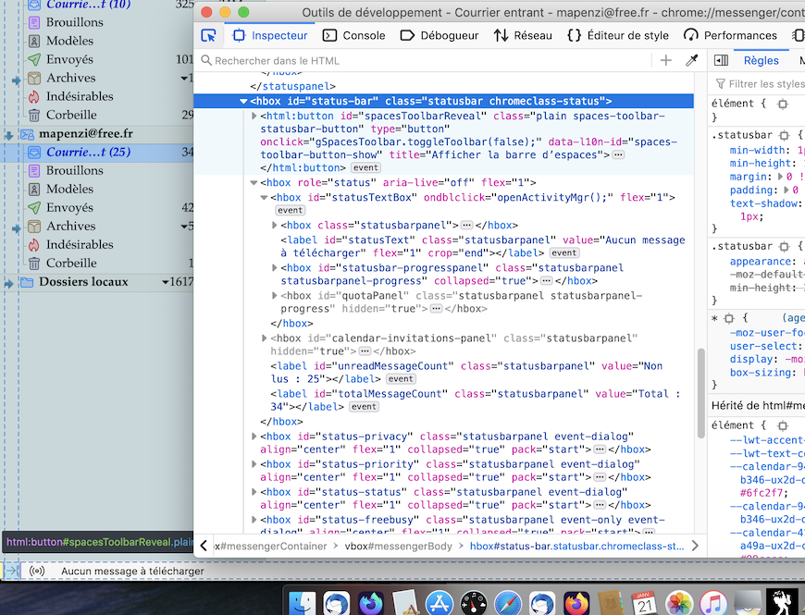Activate the element picker tool
Screen dimensions: 805x615
point(209,35)
